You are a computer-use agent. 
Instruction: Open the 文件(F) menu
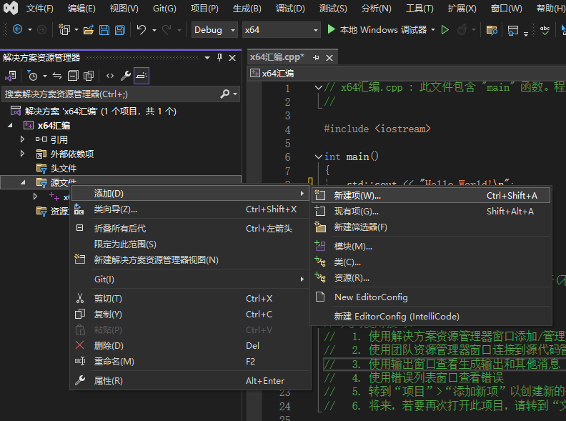(x=40, y=9)
